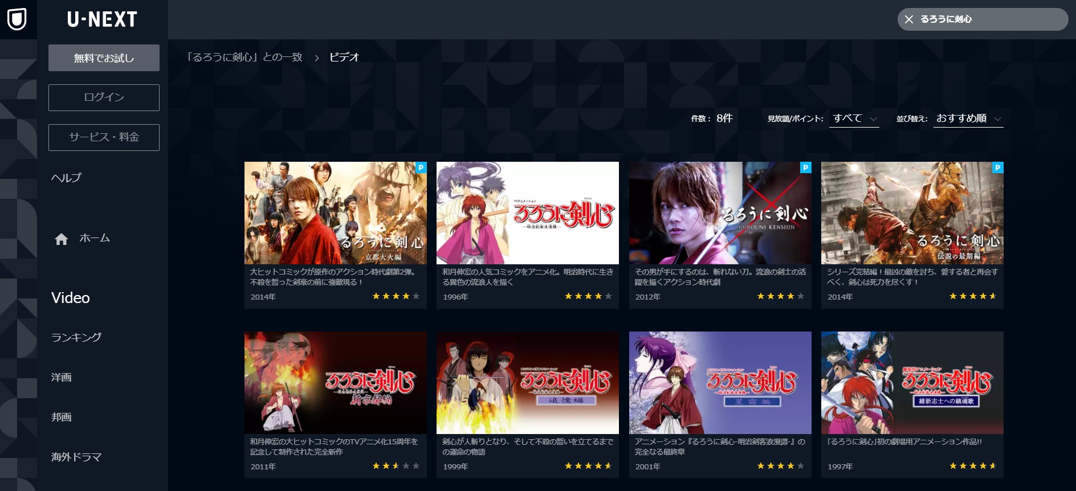
Task: Click the home house icon
Action: pyautogui.click(x=62, y=239)
